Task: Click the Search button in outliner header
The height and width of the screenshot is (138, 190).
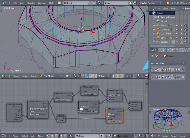Action: coord(174,9)
